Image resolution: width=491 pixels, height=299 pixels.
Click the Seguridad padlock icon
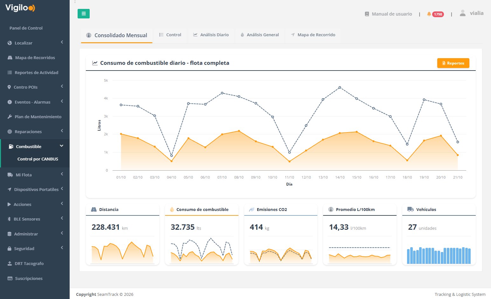click(x=10, y=248)
